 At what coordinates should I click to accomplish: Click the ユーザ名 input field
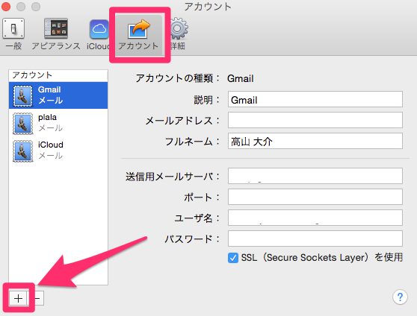pyautogui.click(x=315, y=218)
